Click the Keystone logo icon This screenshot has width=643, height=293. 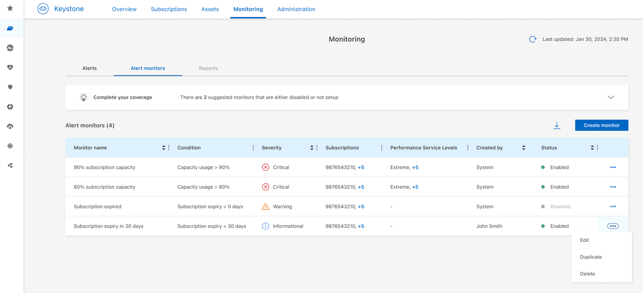pos(43,9)
